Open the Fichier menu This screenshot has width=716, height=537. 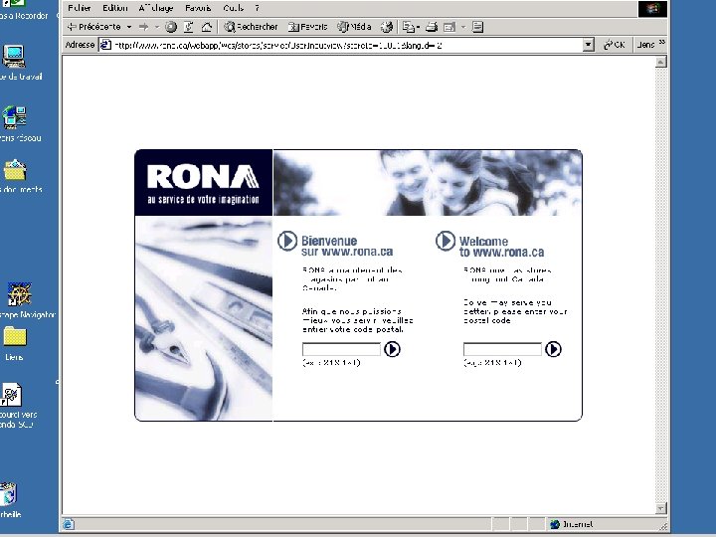pos(79,8)
